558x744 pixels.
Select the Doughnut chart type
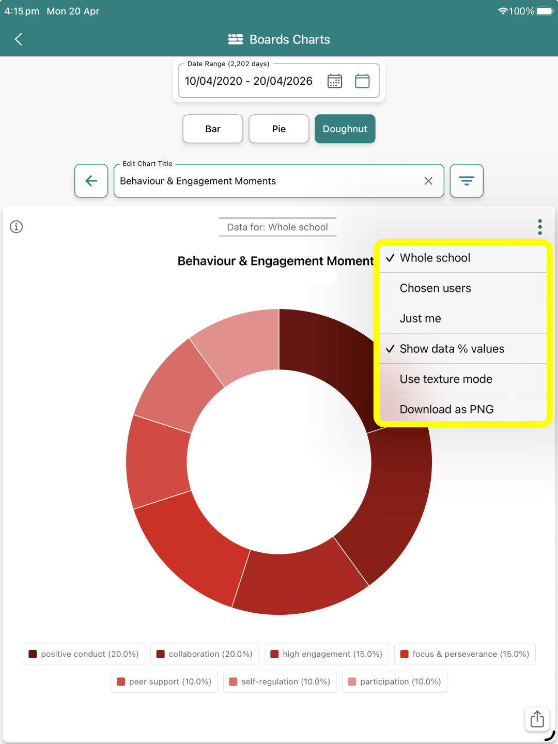[x=345, y=129]
